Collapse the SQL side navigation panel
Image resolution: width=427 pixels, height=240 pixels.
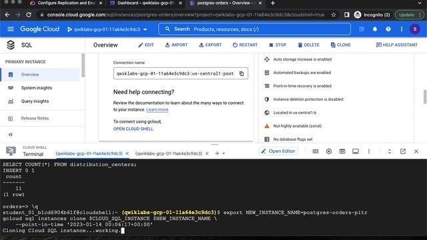(11, 135)
